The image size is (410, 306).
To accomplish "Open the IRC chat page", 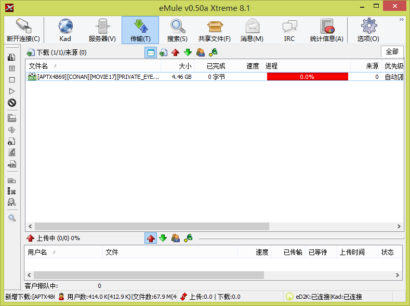I will pos(289,30).
